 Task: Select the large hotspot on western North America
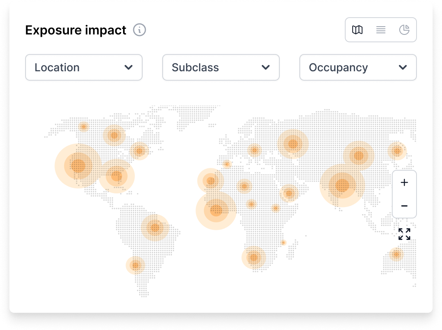pyautogui.click(x=78, y=166)
